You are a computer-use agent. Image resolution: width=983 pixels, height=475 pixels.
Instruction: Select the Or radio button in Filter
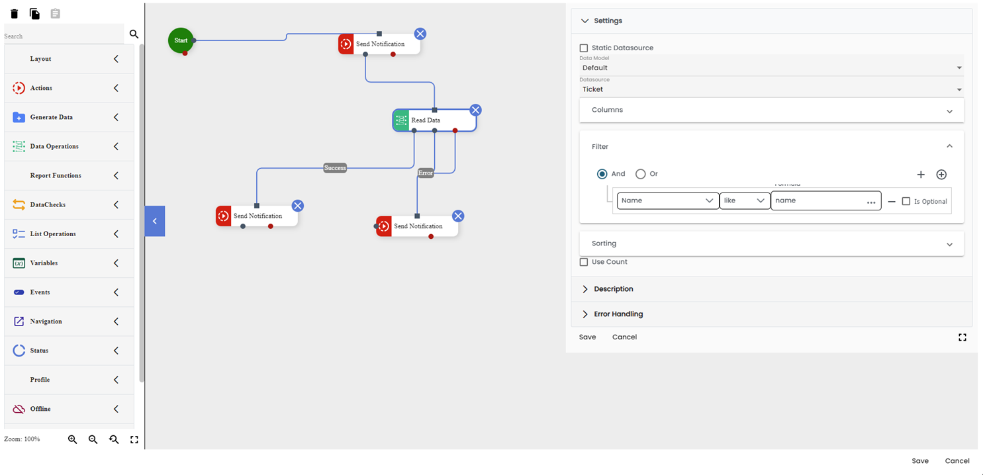click(639, 174)
